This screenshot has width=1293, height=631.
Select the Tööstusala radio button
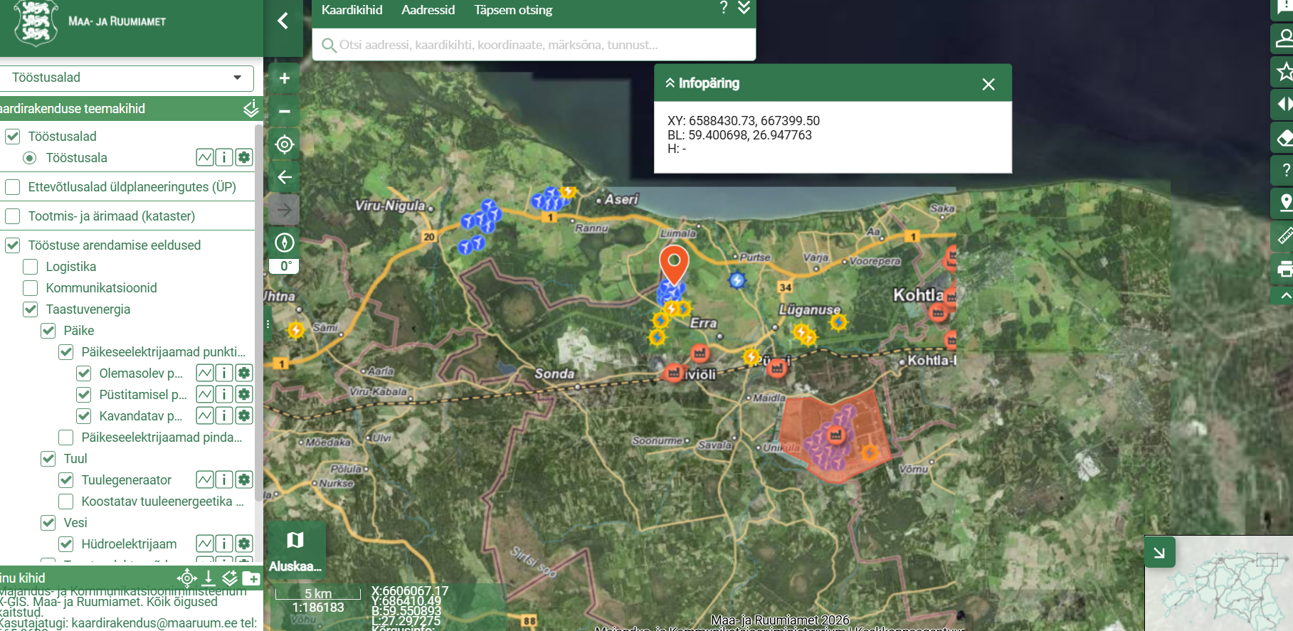(x=29, y=158)
